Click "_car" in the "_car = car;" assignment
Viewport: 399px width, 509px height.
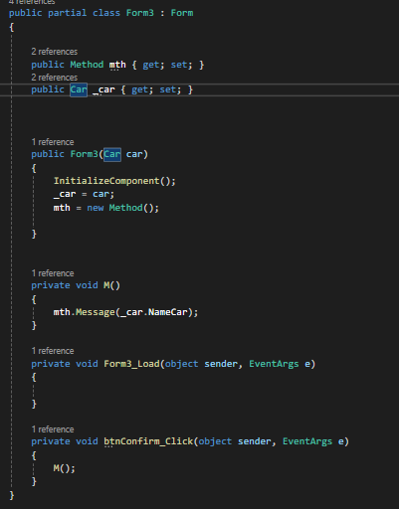[x=65, y=194]
